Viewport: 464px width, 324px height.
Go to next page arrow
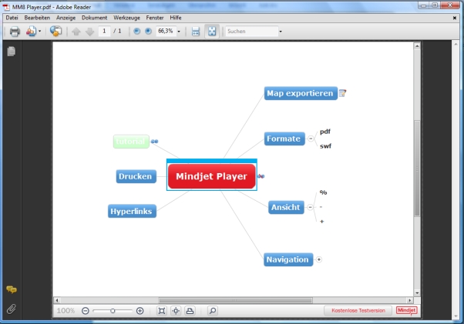(x=89, y=32)
